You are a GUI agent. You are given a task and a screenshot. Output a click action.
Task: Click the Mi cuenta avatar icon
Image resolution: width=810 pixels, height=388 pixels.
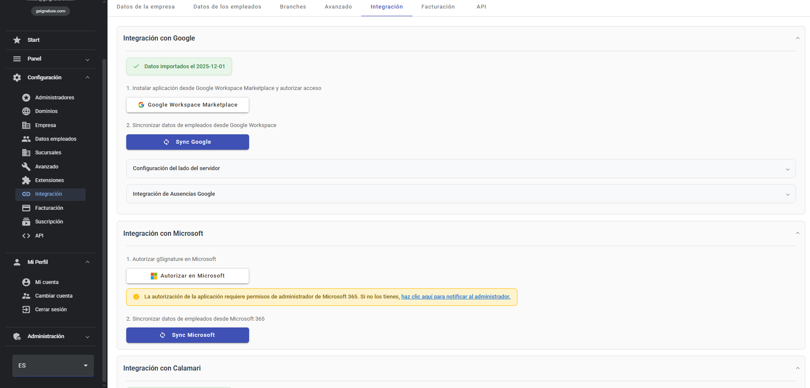pyautogui.click(x=26, y=282)
